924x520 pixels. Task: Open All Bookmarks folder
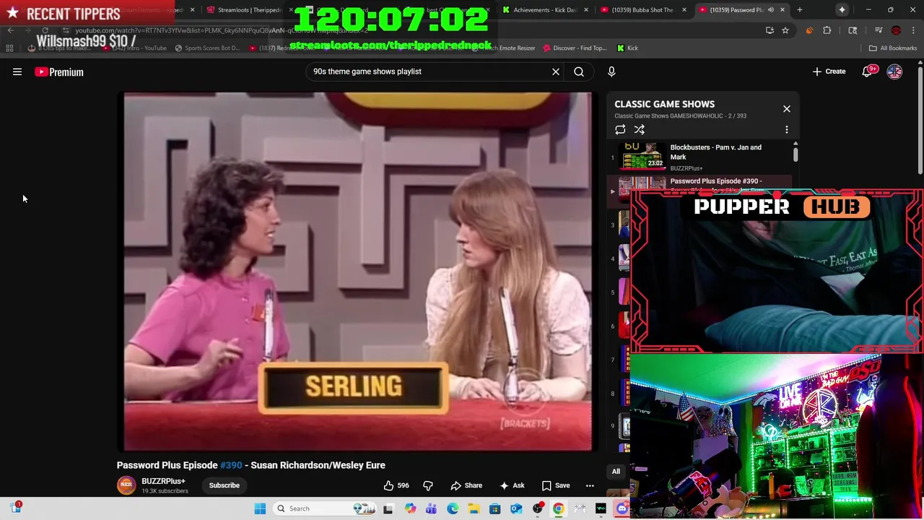pos(893,48)
